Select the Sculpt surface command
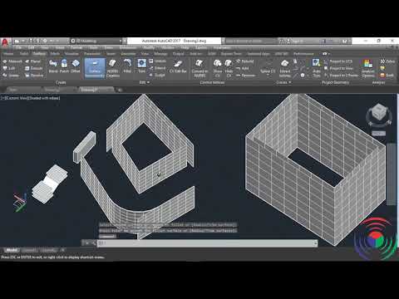Image resolution: width=399 pixels, height=299 pixels. point(157,76)
